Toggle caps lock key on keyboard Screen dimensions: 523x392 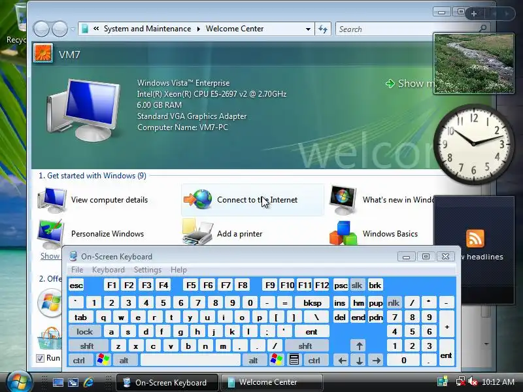point(85,332)
